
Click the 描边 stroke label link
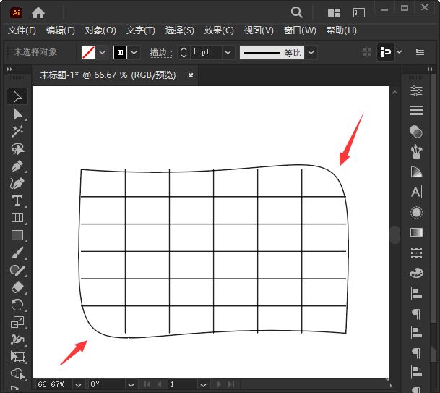161,53
